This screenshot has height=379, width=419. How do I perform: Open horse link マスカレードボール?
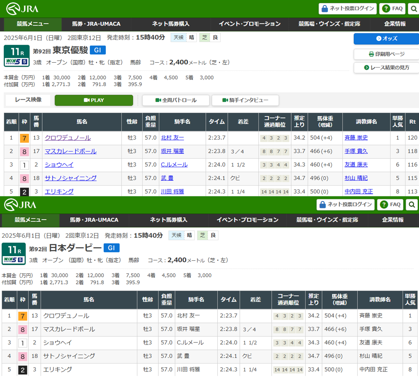click(x=71, y=151)
